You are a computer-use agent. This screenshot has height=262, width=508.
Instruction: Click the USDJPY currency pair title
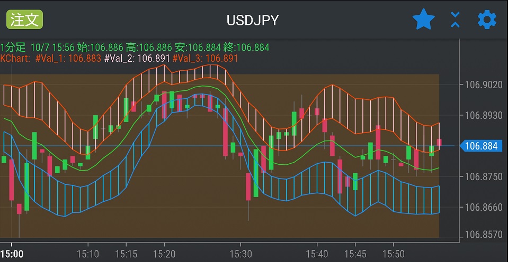252,21
